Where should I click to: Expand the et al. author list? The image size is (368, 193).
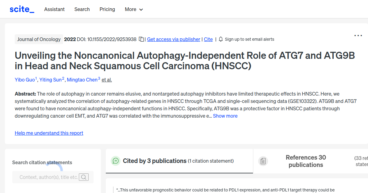pyautogui.click(x=106, y=80)
